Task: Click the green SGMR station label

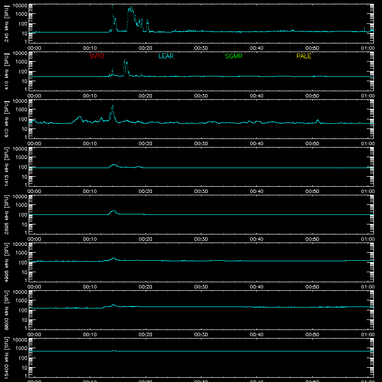Action: coord(233,56)
